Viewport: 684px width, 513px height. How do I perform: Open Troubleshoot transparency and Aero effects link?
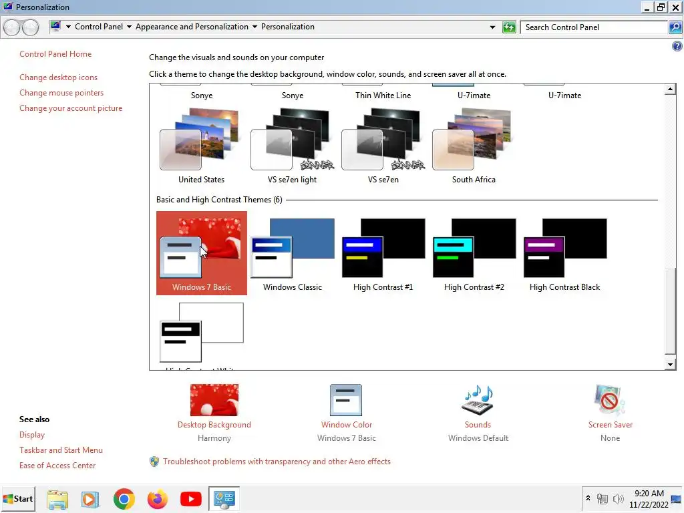(277, 462)
